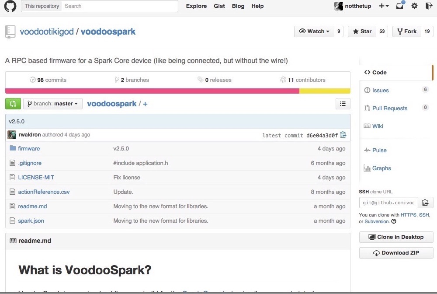Click the yellow language bar segment
Image resolution: width=437 pixels, height=294 pixels.
(325, 91)
